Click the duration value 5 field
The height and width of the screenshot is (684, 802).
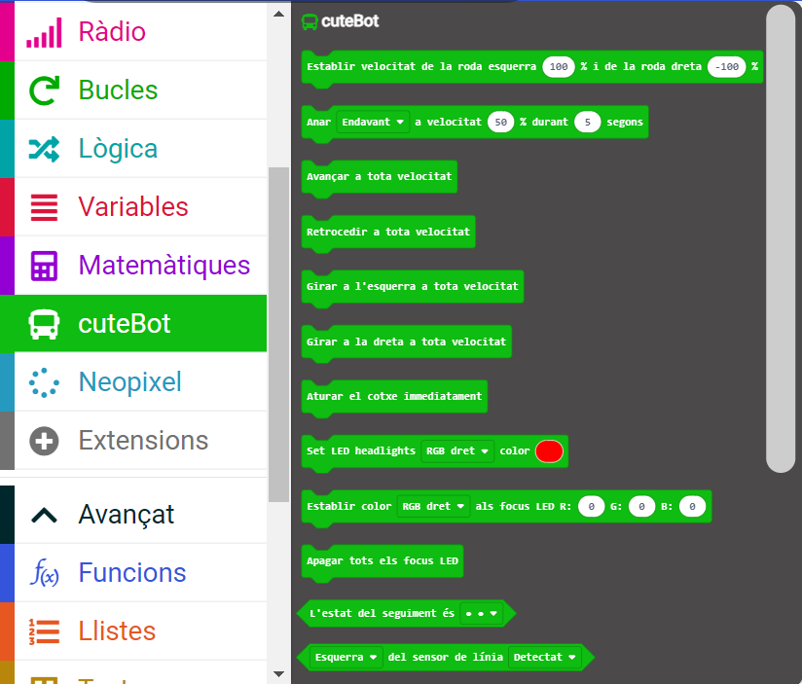(x=588, y=123)
